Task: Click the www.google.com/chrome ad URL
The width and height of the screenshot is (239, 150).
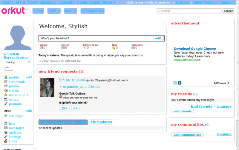Action: pos(187,59)
